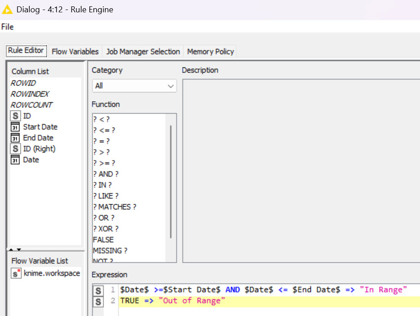420x316 pixels.
Task: Click the knime.workspace flow variable icon
Action: point(16,274)
